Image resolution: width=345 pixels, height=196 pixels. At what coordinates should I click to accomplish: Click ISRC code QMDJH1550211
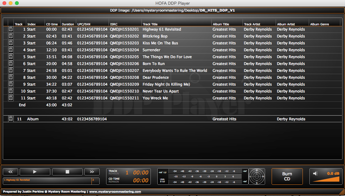pyautogui.click(x=124, y=98)
